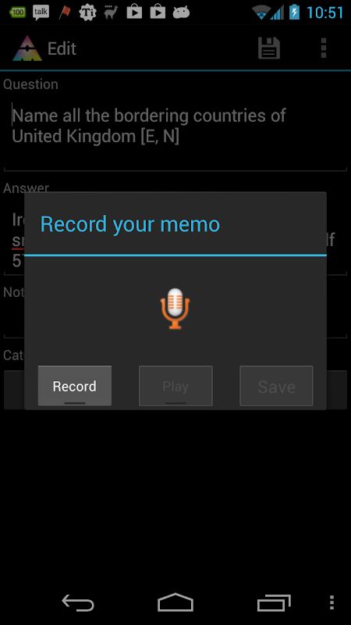Tap the battery status icon
This screenshot has width=351, height=625.
294,12
